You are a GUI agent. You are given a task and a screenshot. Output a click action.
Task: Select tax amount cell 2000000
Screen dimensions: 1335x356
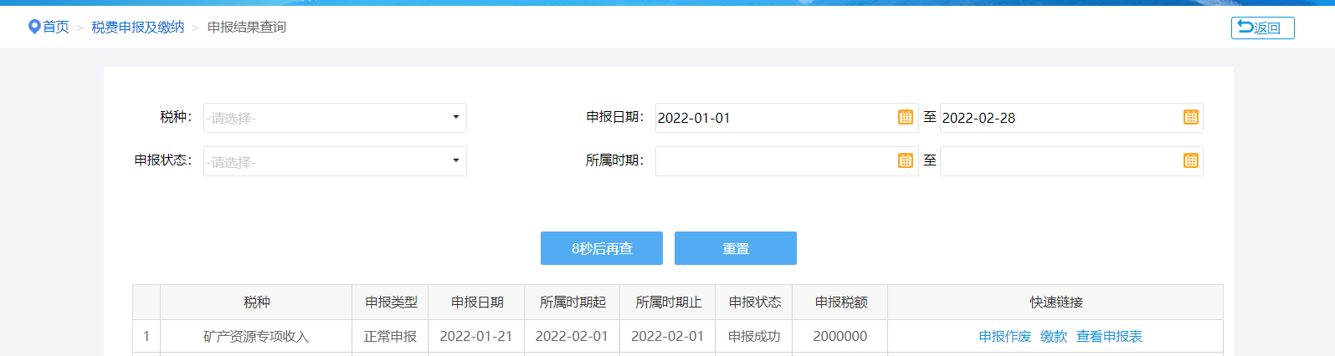840,336
